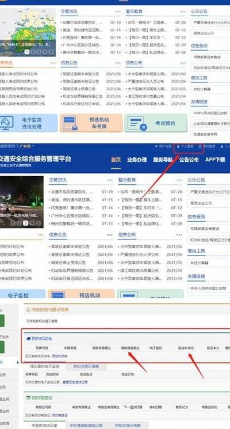Image resolution: width=230 pixels, height=429 pixels.
Task: Click the monitor icon on 电子监控违法处理 tile
Action: [6, 123]
